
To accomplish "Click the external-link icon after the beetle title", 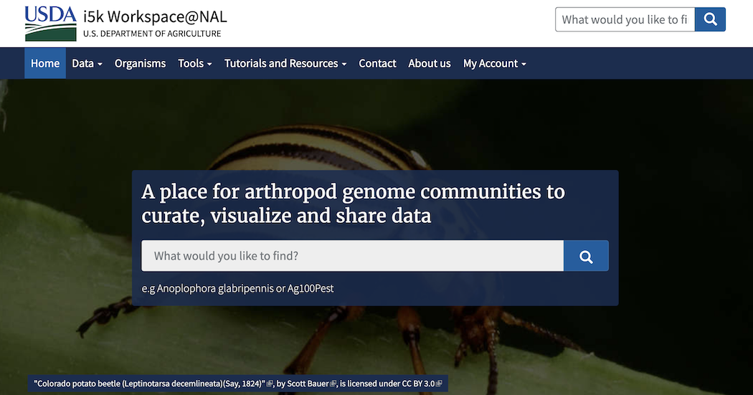I will (x=270, y=384).
